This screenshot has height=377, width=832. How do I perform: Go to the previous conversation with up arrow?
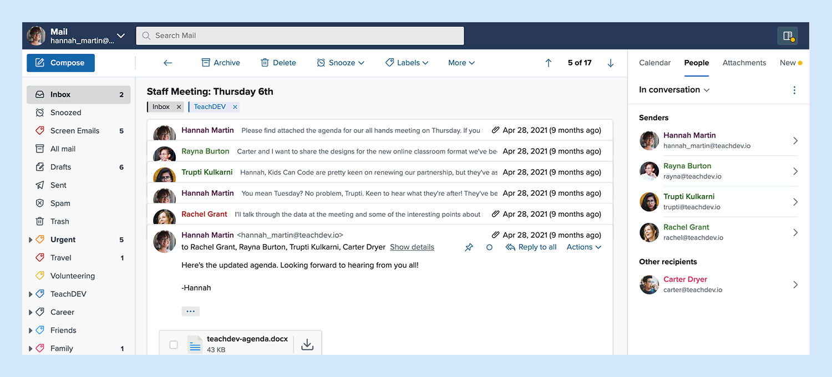[548, 63]
